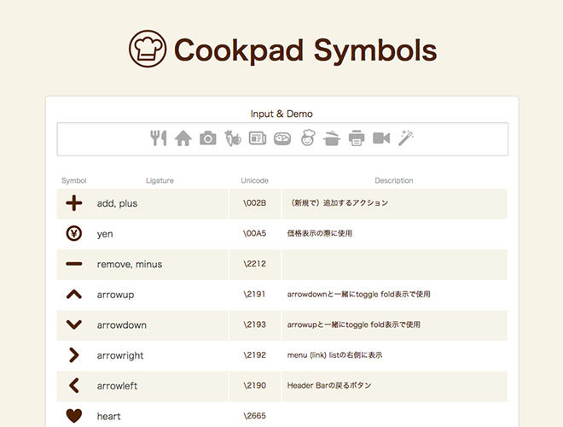The image size is (563, 427).
Task: Click the video camera demo icon
Action: [x=381, y=138]
